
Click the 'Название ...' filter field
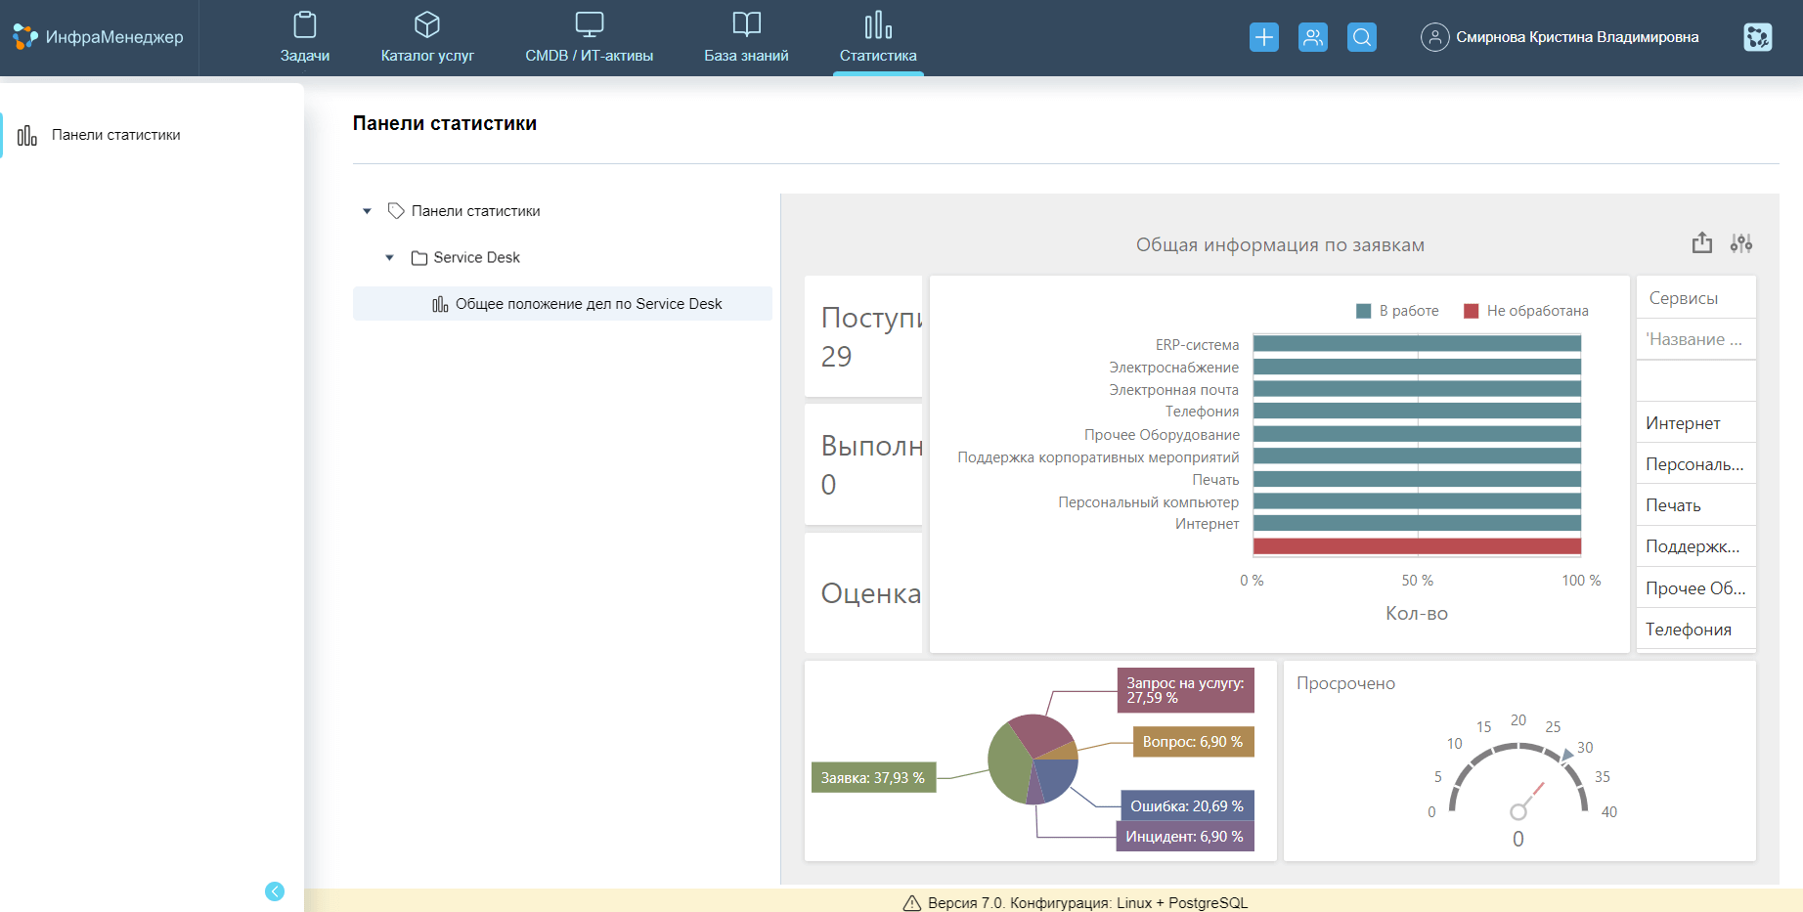point(1695,339)
